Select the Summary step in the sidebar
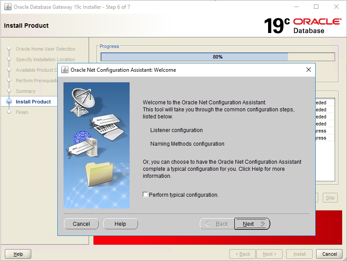Viewport: 347px width, 261px height. [x=26, y=91]
